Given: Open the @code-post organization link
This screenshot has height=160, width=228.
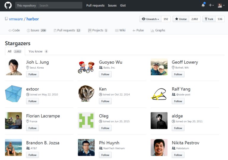Looking at the screenshot, I should coord(183,94).
